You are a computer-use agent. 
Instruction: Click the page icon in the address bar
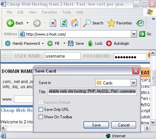[x=22, y=34]
